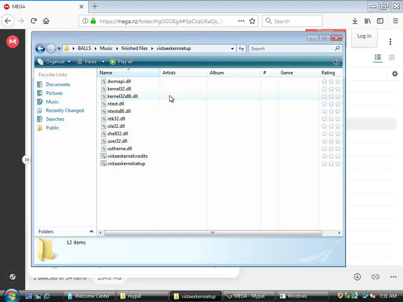This screenshot has width=403, height=302.
Task: Select shell32.dll file
Action: tap(117, 134)
